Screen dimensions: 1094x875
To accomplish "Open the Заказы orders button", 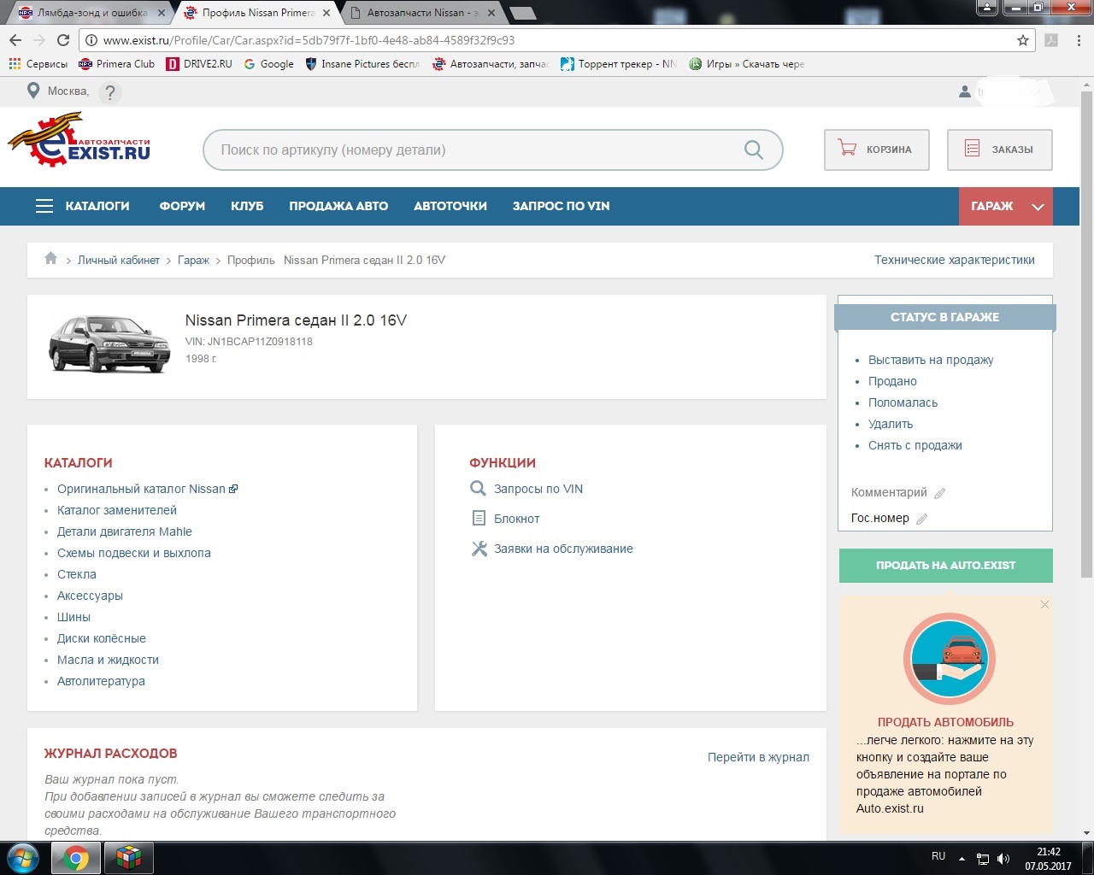I will point(1000,150).
